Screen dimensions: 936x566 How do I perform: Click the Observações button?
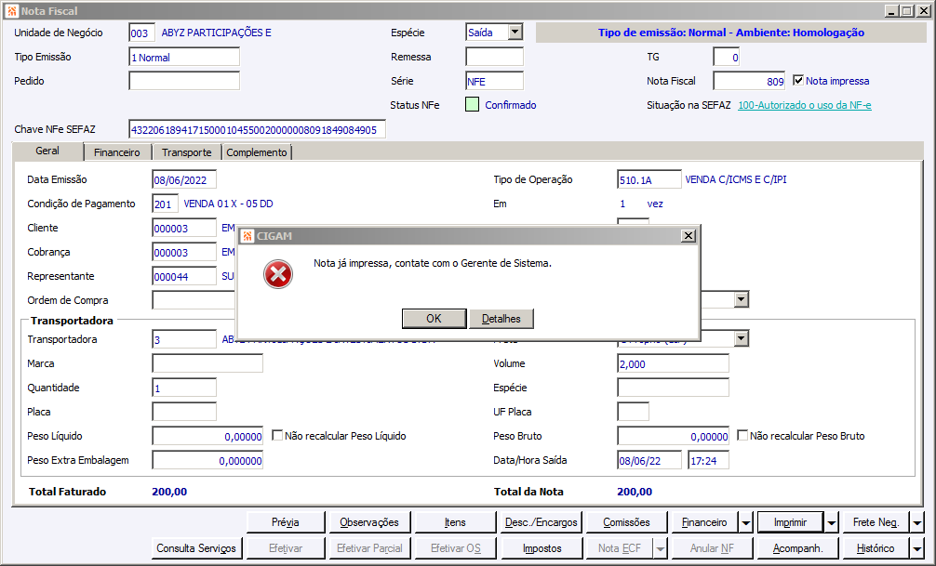click(x=369, y=522)
